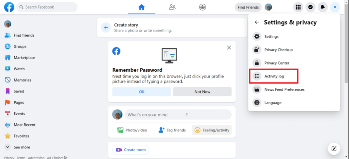This screenshot has height=159, width=349.
Task: Click the Ad Choices footer link
Action: click(57, 158)
